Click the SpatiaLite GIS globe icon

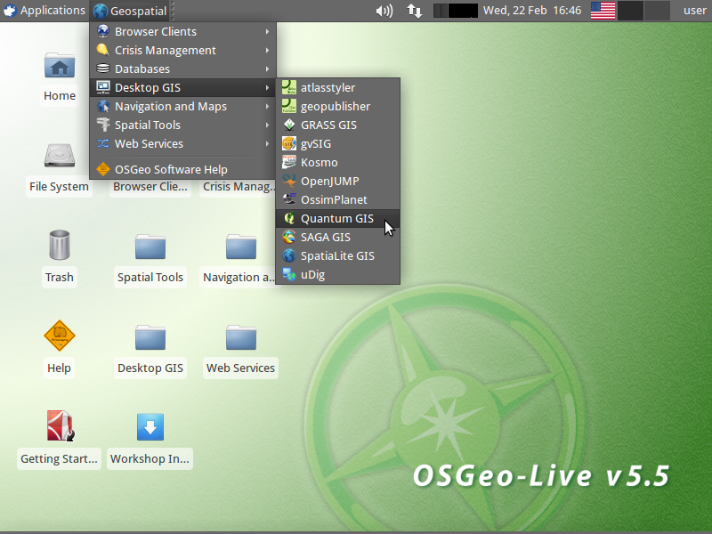[288, 255]
